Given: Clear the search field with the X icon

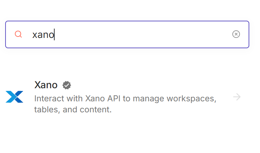Looking at the screenshot, I should (x=236, y=34).
